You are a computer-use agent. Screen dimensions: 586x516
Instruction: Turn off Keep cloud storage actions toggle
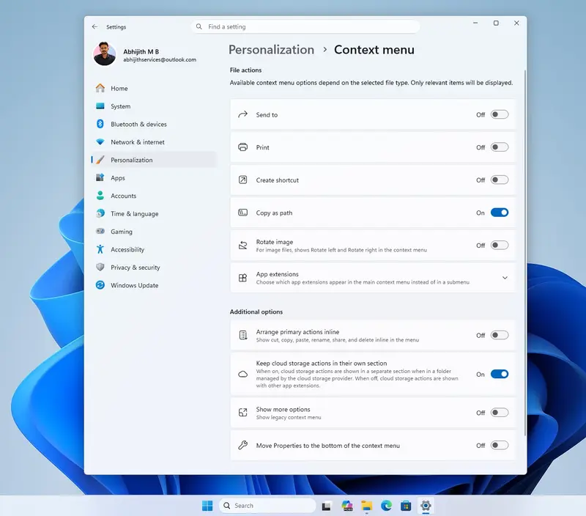500,374
